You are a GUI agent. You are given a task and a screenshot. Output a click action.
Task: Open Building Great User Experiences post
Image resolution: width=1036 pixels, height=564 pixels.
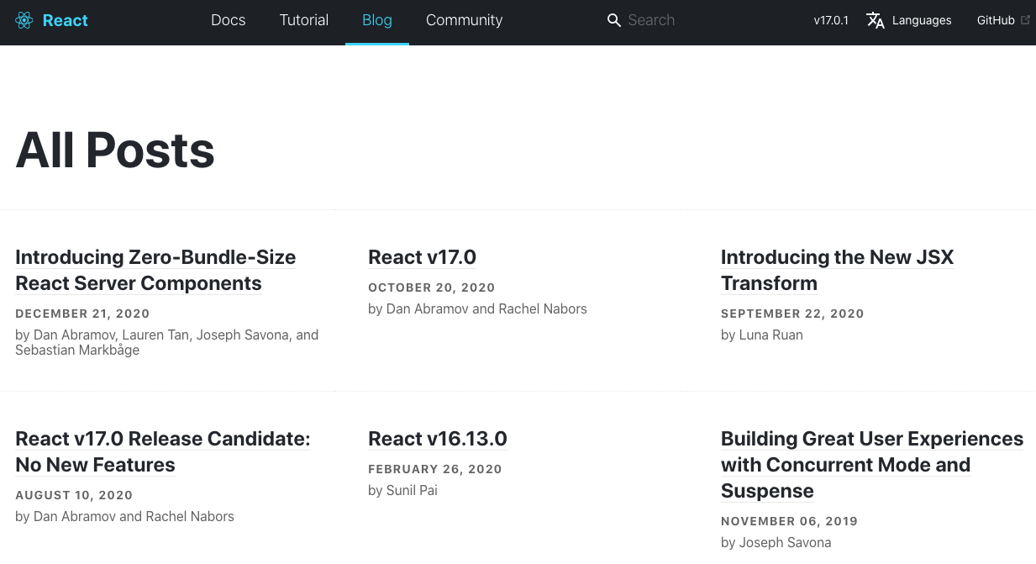(x=872, y=464)
